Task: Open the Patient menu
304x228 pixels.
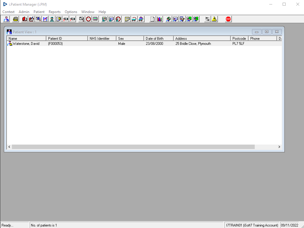Action: point(39,12)
